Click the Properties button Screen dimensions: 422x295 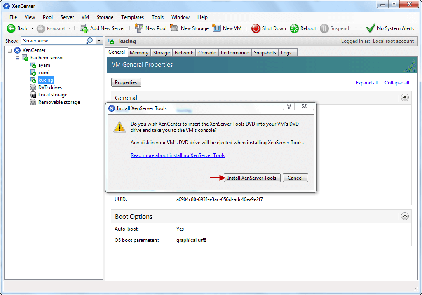coord(126,82)
